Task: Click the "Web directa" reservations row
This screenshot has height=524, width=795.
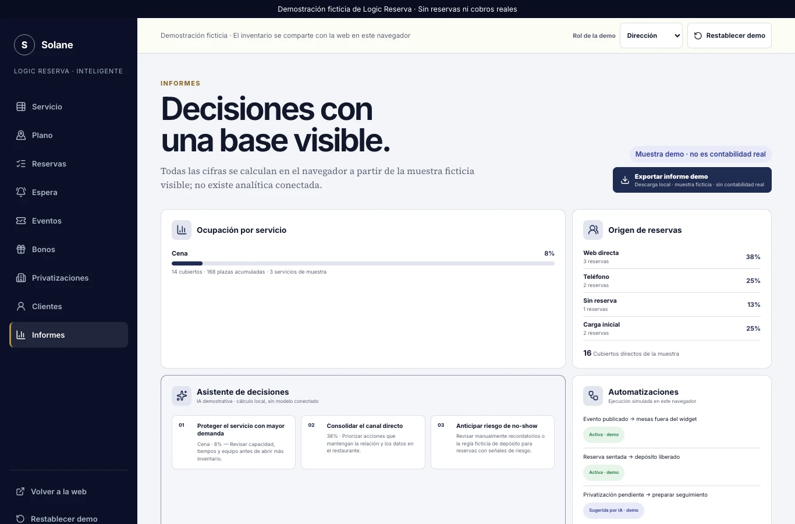Action: (x=672, y=257)
